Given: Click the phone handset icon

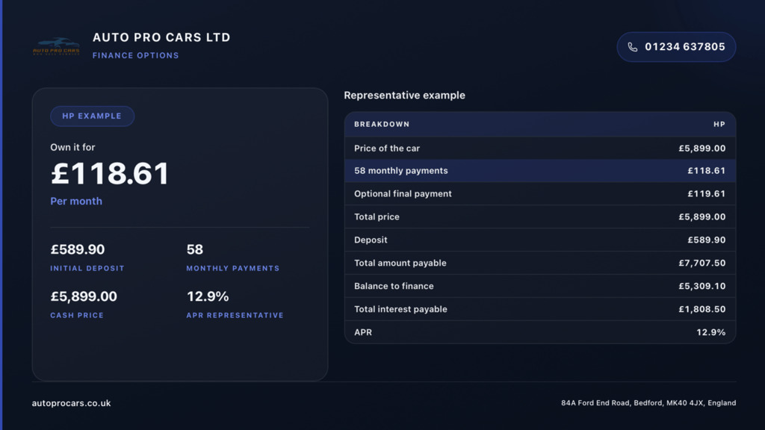Looking at the screenshot, I should [632, 47].
